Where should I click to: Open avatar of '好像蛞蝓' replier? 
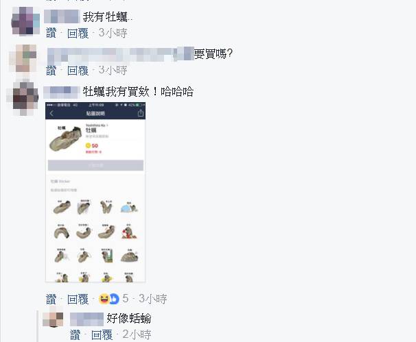pyautogui.click(x=53, y=317)
